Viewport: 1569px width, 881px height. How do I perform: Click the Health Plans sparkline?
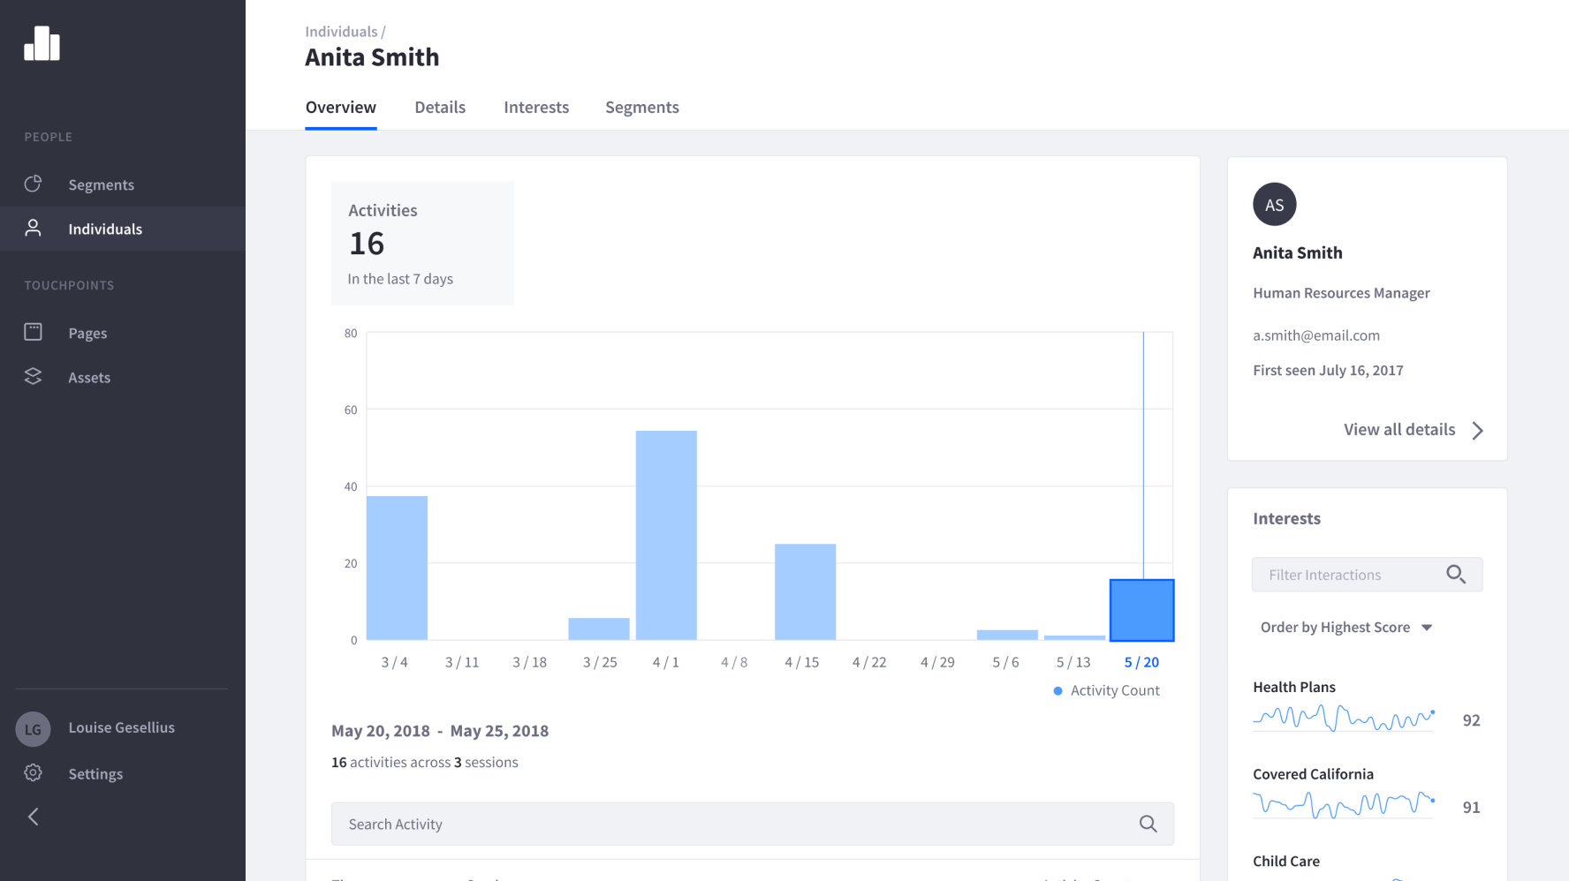pos(1344,718)
